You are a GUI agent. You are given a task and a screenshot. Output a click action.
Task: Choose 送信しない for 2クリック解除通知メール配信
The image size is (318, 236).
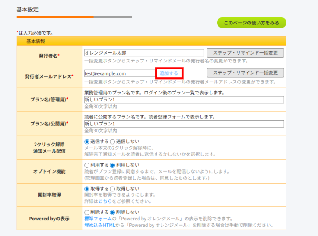(112, 142)
